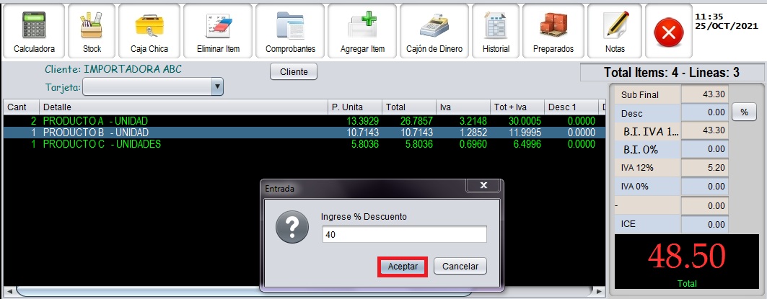Click the Cliente button
This screenshot has width=767, height=299.
point(294,71)
